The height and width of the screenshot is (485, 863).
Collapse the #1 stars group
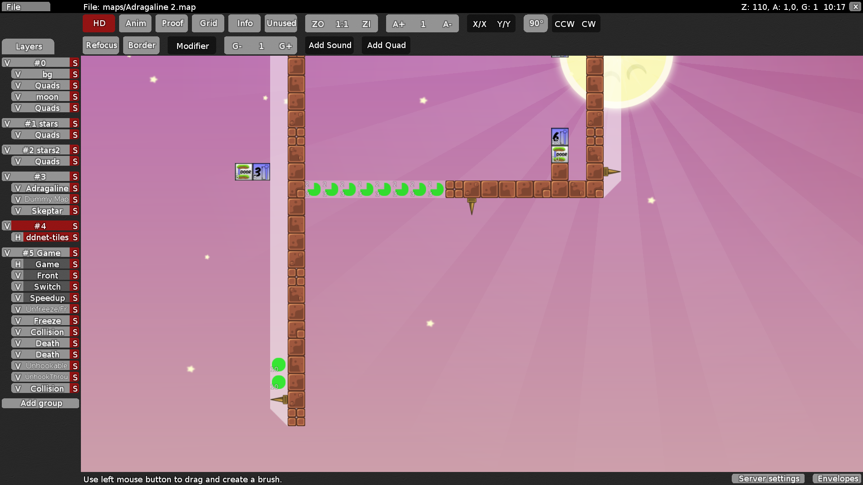[x=7, y=123]
